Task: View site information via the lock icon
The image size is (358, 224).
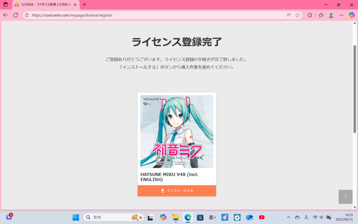Action: click(x=27, y=15)
